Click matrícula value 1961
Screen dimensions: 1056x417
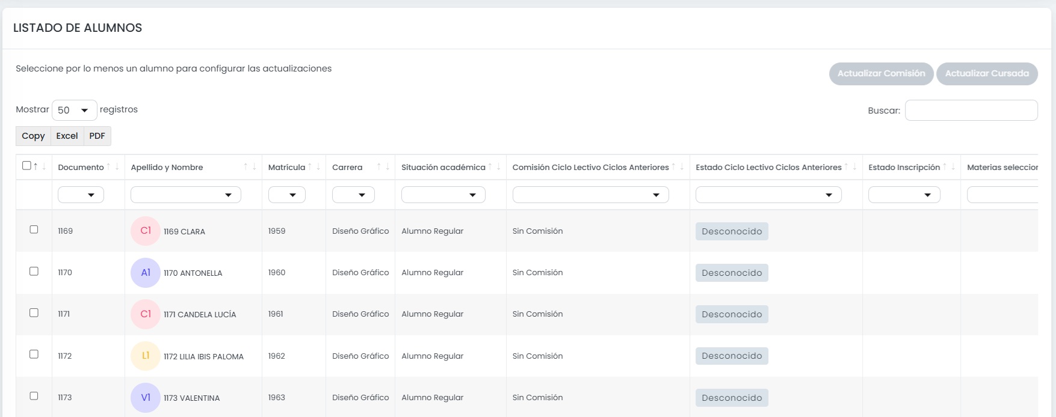pyautogui.click(x=276, y=314)
